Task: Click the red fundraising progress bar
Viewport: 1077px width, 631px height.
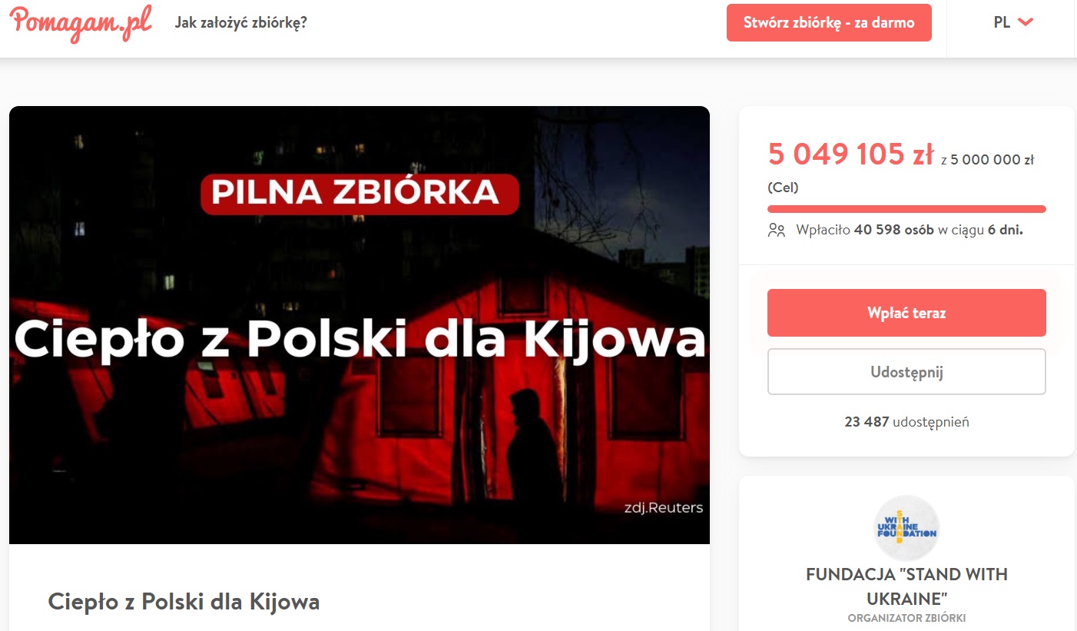Action: coord(906,209)
